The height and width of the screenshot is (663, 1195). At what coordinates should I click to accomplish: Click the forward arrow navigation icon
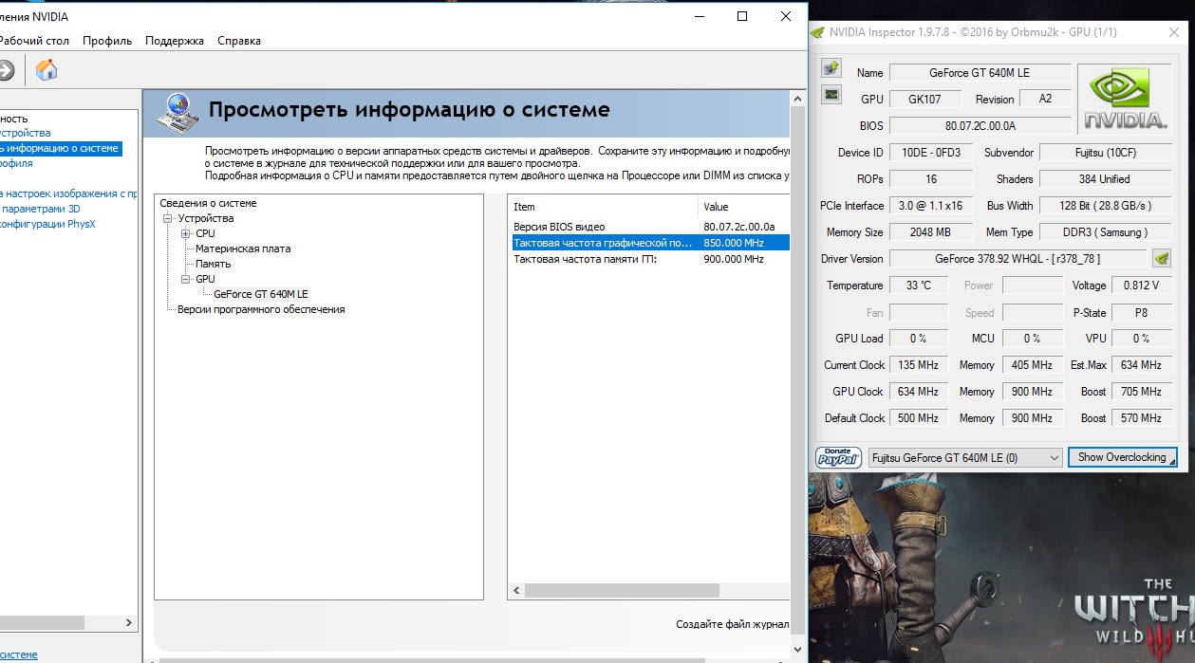5,70
